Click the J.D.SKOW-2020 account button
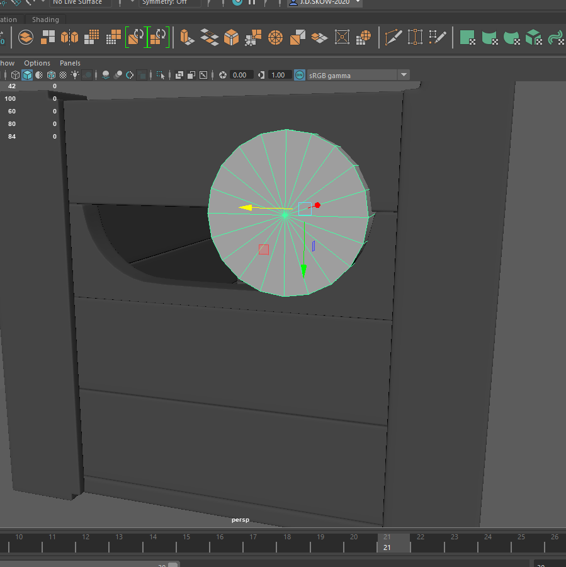The height and width of the screenshot is (567, 566). click(x=325, y=3)
